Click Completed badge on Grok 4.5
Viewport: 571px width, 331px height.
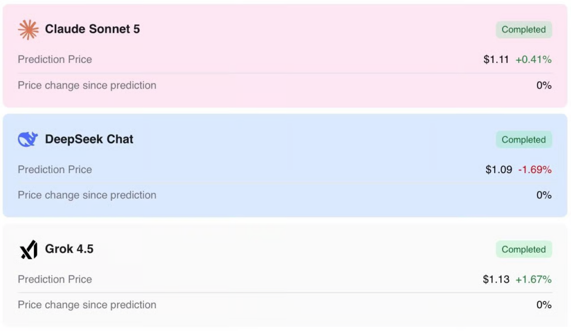(x=524, y=249)
